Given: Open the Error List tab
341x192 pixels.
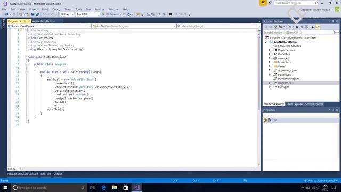Looking at the screenshot, I should point(46,174).
